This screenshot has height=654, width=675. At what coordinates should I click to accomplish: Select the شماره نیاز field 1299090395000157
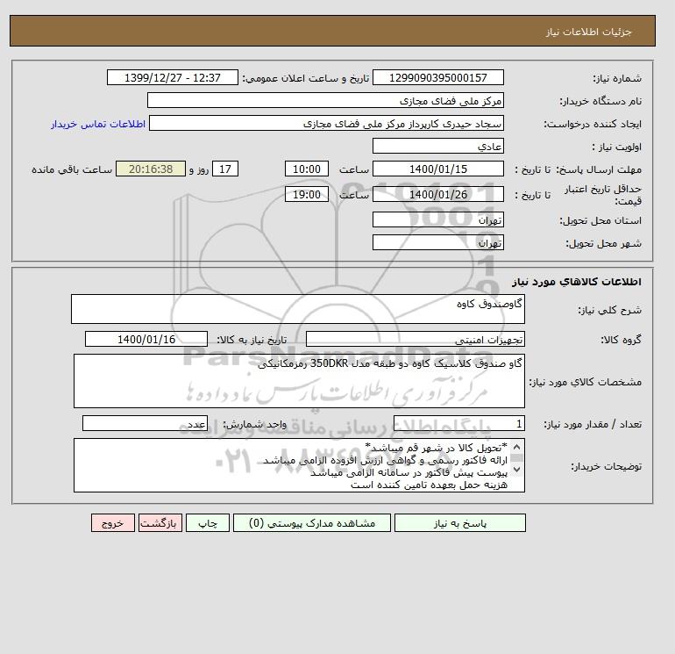[x=437, y=77]
